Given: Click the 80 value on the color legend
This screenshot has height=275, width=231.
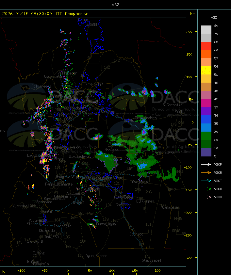Looking at the screenshot, I should 216,25.
